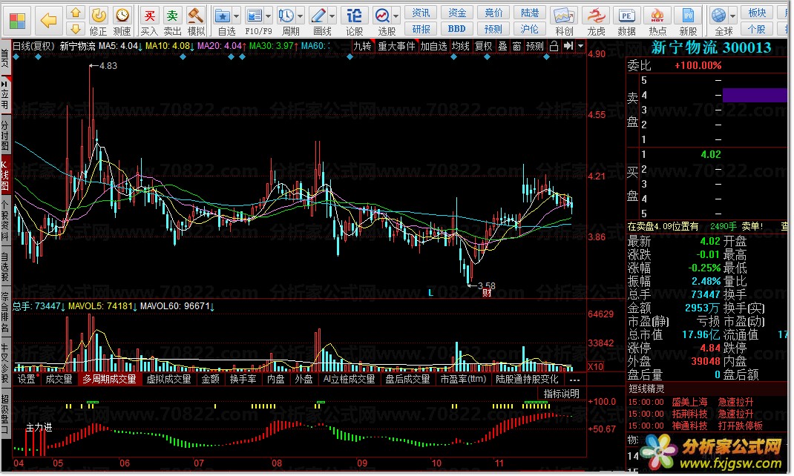
Task: Toggle the chart lock icon
Action: click(554, 46)
